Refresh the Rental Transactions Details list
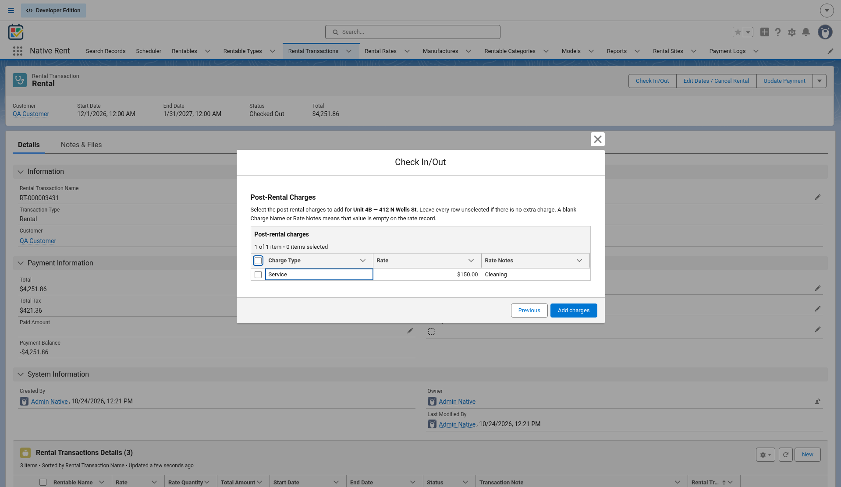 tap(786, 455)
